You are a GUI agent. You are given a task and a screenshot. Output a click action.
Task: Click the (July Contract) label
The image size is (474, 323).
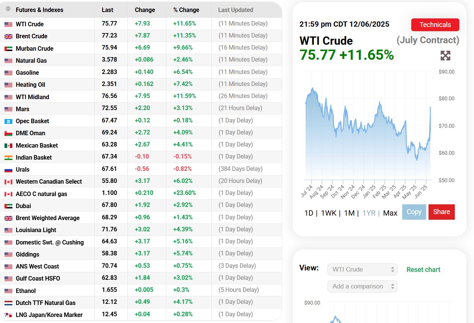[428, 40]
